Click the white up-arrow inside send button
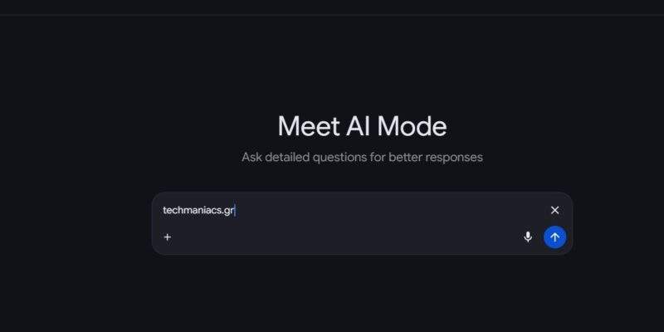 point(554,237)
